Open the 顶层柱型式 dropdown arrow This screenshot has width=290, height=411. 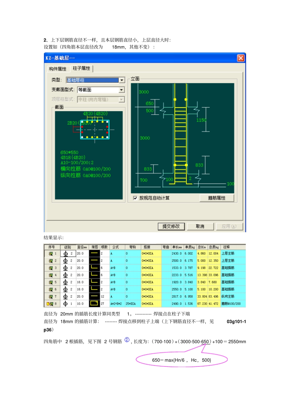(122, 100)
